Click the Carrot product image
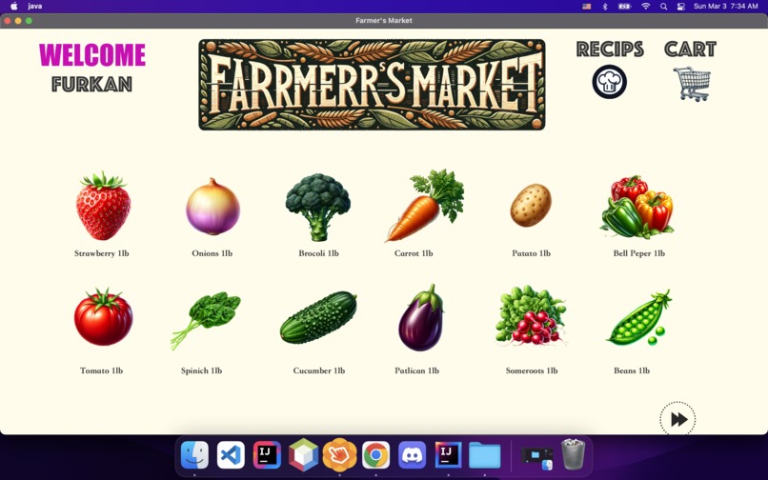Viewport: 768px width, 480px height. coord(425,206)
